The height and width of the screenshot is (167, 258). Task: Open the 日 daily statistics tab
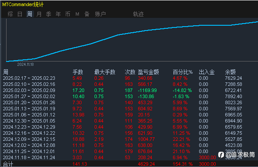20,14
